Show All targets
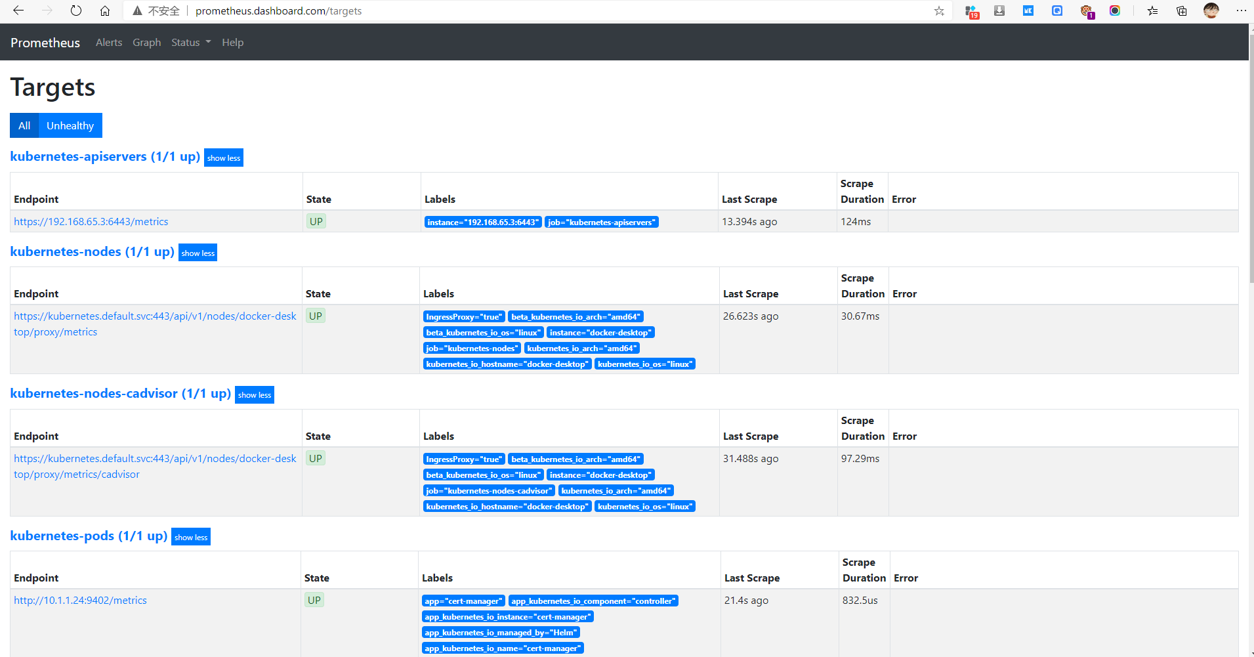This screenshot has height=657, width=1254. (24, 125)
